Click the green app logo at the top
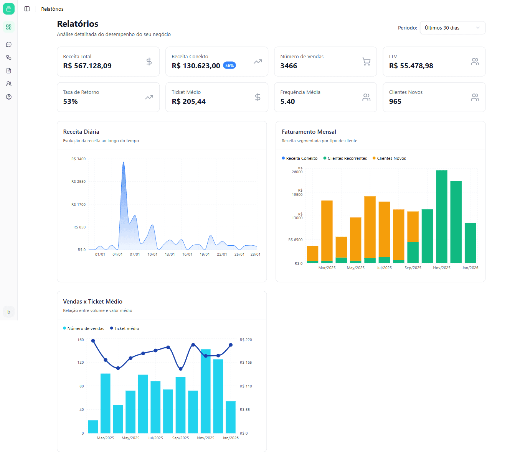The height and width of the screenshot is (458, 525). [8, 8]
